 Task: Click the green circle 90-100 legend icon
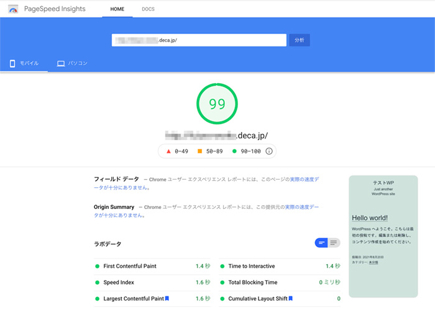tap(234, 151)
